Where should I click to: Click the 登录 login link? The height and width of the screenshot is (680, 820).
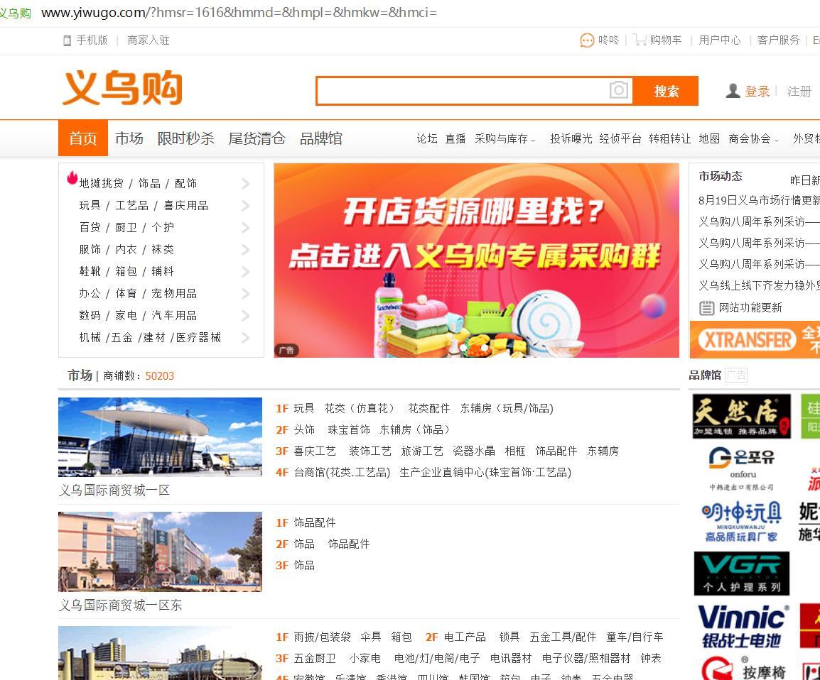[757, 92]
